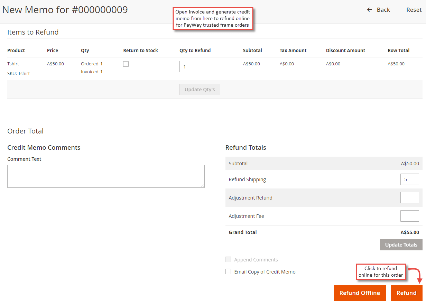Click the Grand Total A$55.00 value
The width and height of the screenshot is (426, 305).
pos(410,232)
